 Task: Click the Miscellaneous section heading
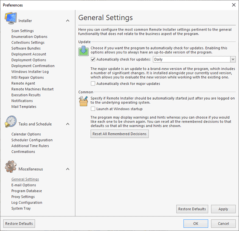point(31,169)
